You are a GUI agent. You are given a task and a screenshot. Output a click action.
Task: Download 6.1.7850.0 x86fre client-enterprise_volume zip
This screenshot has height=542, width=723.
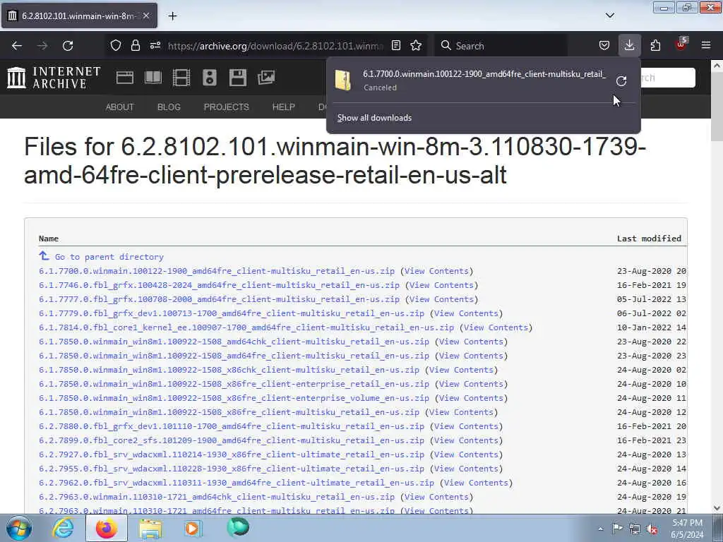click(234, 398)
